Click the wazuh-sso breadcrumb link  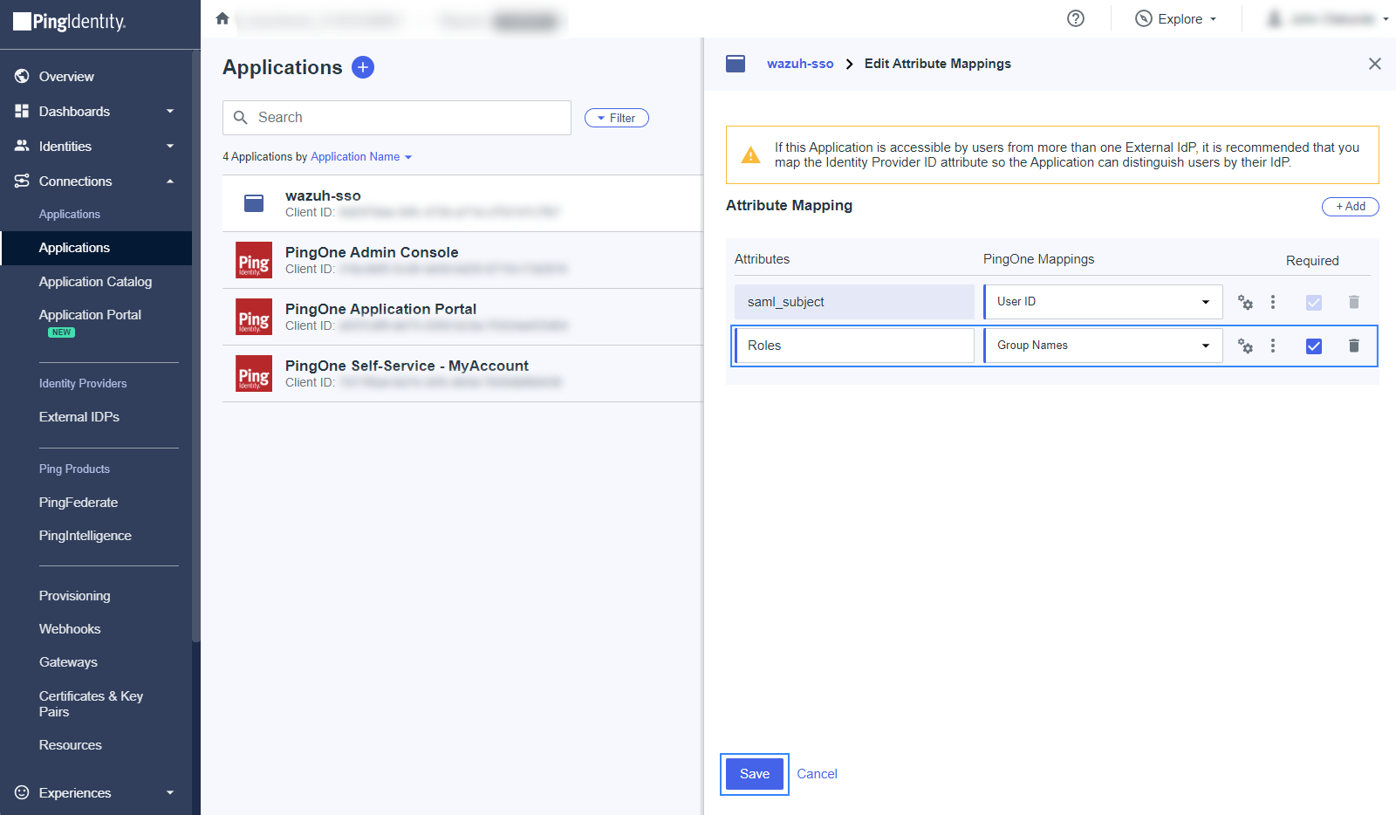(x=799, y=64)
